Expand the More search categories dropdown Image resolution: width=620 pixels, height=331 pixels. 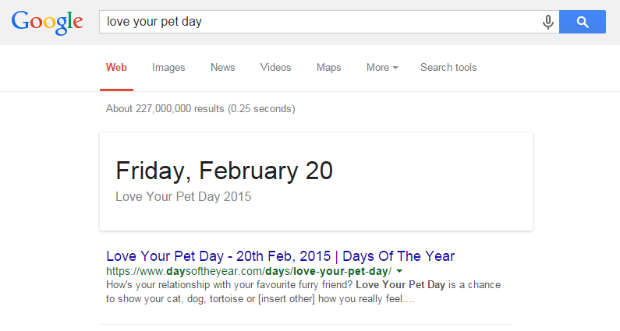pos(382,68)
